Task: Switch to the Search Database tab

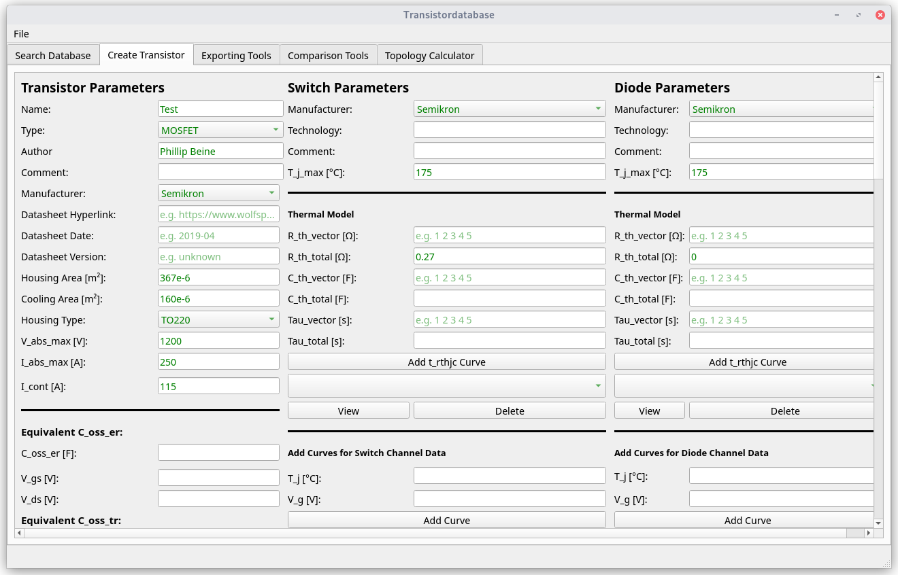Action: [x=53, y=56]
